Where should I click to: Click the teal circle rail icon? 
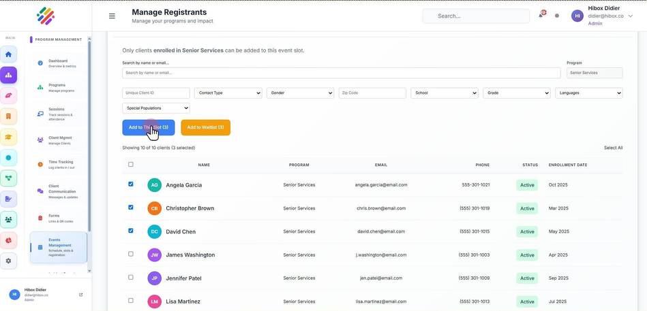click(x=8, y=158)
